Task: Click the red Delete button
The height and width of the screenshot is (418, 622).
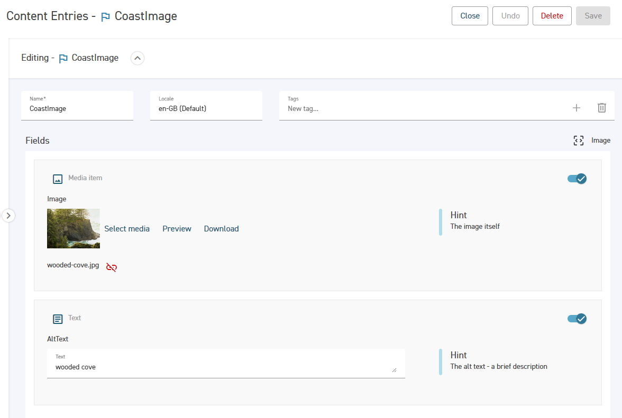Action: click(552, 16)
